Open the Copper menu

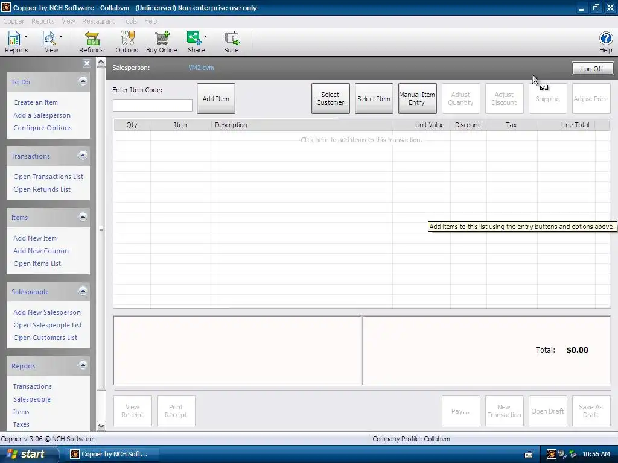coord(14,21)
